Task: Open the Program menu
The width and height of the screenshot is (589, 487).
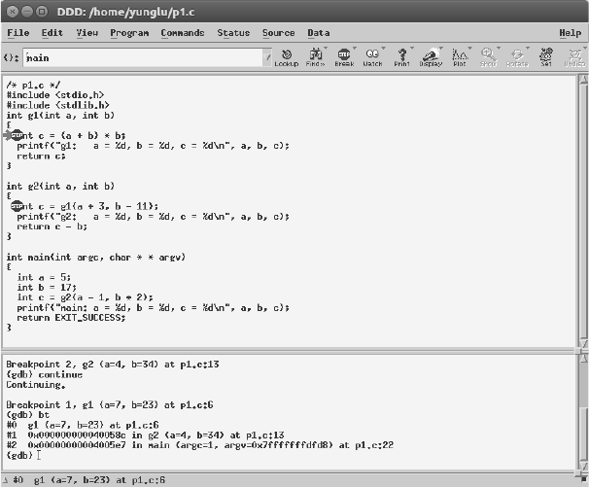Action: coord(129,33)
